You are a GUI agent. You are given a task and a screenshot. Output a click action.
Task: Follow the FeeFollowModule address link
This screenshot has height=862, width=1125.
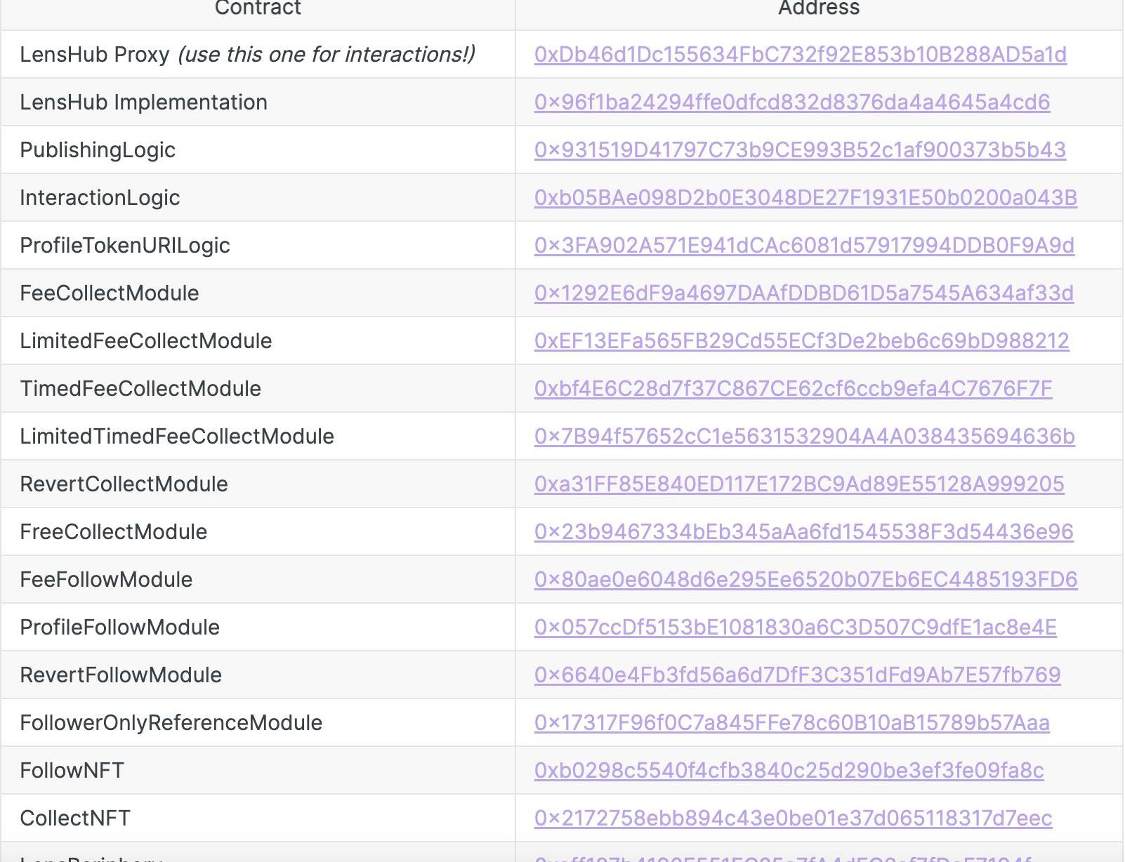(805, 580)
